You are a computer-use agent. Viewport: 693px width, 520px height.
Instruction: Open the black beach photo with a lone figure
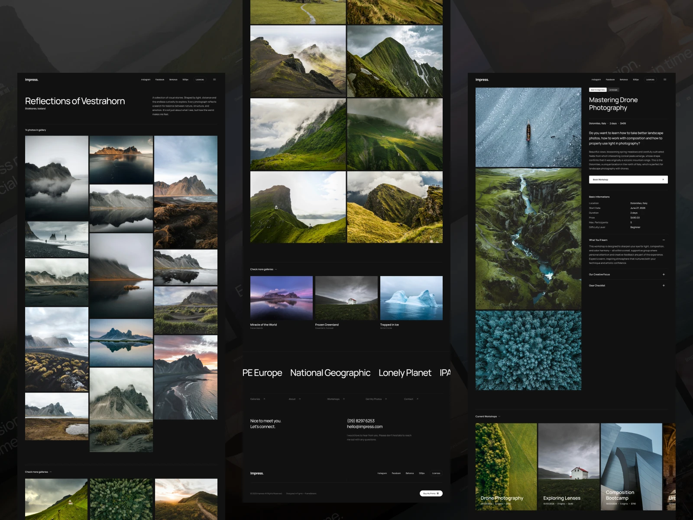tap(57, 240)
